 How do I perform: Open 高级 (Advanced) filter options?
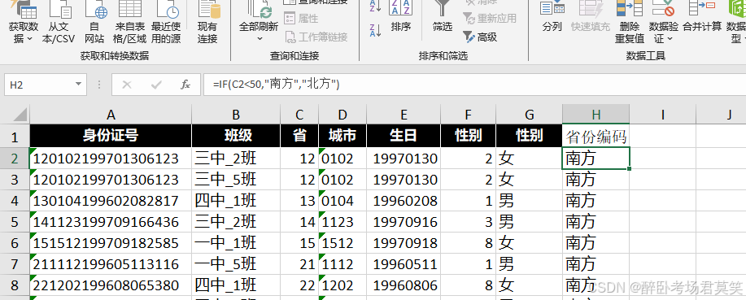[480, 37]
